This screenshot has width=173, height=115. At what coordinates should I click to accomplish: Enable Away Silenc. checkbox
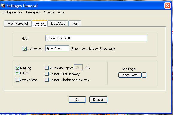pos(17,80)
